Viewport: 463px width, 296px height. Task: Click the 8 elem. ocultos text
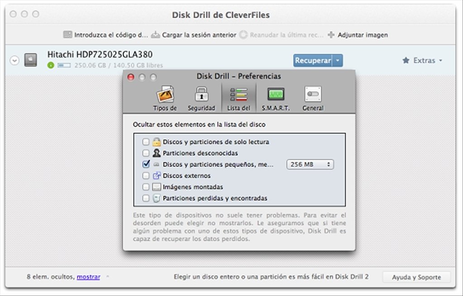pos(51,277)
